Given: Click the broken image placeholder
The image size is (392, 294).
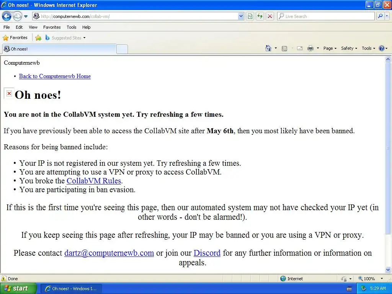Looking at the screenshot, I should (x=9, y=93).
